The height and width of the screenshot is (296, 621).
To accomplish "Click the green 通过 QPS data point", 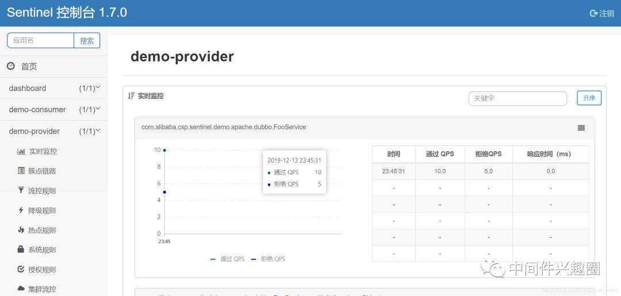I will (164, 150).
